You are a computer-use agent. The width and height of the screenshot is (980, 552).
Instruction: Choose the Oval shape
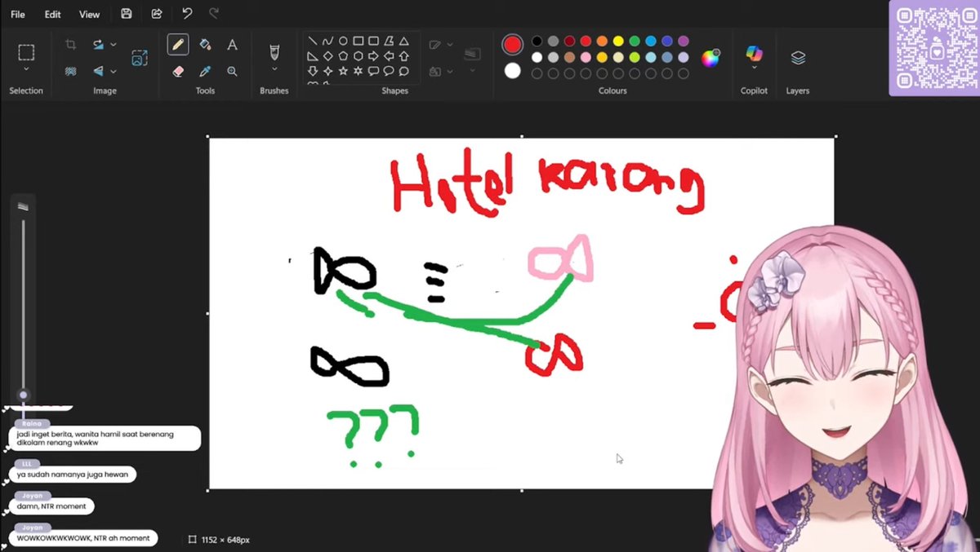click(x=343, y=41)
